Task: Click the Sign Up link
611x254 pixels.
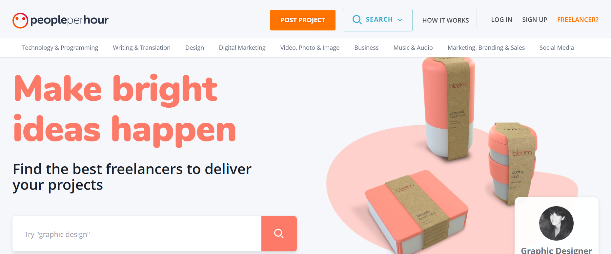Action: (x=535, y=20)
